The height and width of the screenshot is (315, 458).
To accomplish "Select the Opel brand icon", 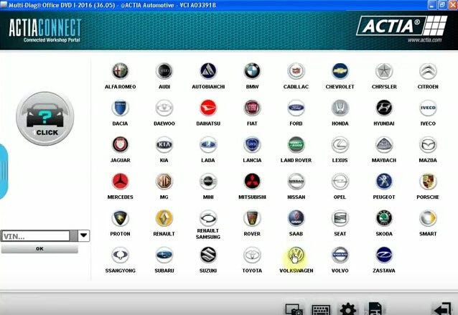I will [x=340, y=182].
